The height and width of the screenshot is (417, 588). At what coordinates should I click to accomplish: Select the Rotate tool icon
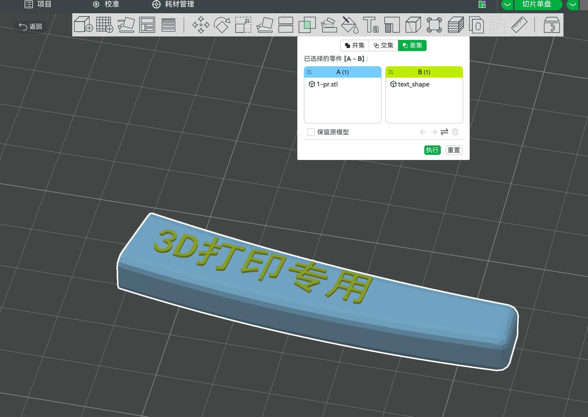point(222,25)
